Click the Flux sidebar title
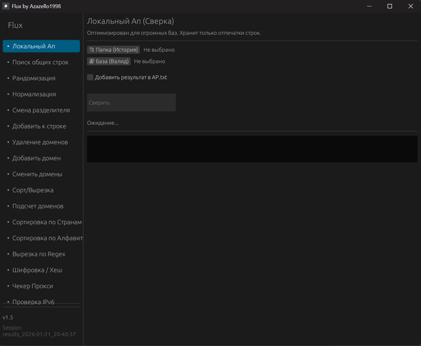 click(15, 25)
